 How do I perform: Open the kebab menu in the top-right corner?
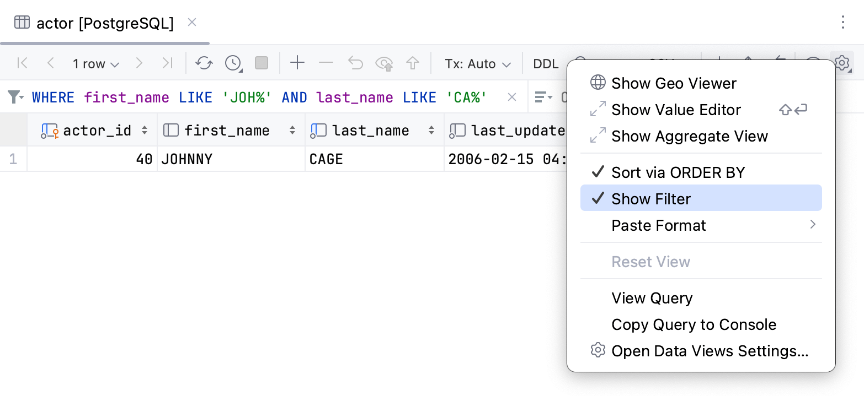coord(843,22)
